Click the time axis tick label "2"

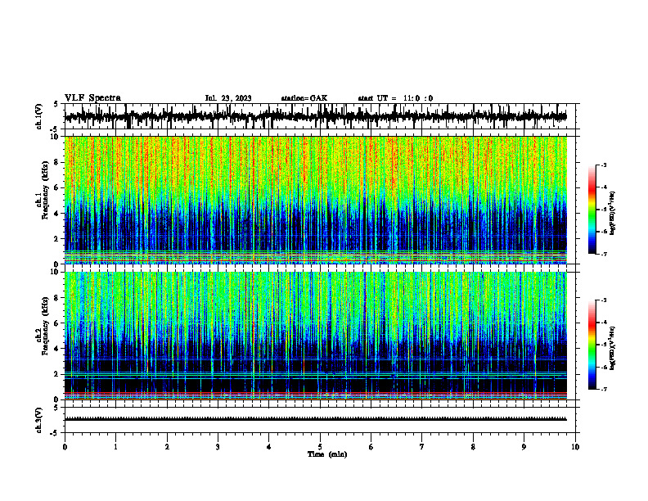pyautogui.click(x=167, y=447)
